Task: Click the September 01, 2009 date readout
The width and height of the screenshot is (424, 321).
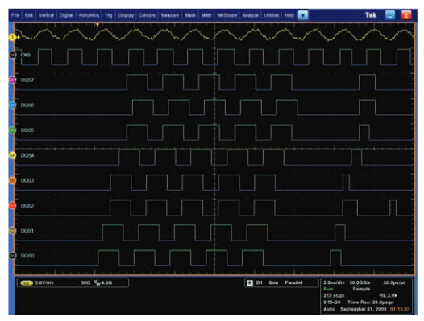Action: (364, 309)
